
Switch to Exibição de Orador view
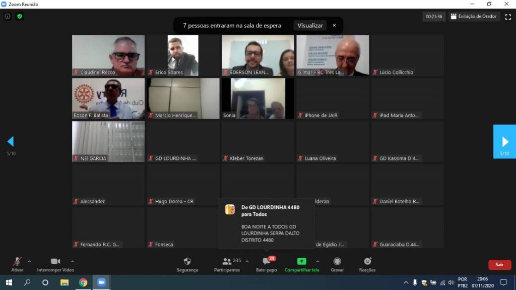473,17
